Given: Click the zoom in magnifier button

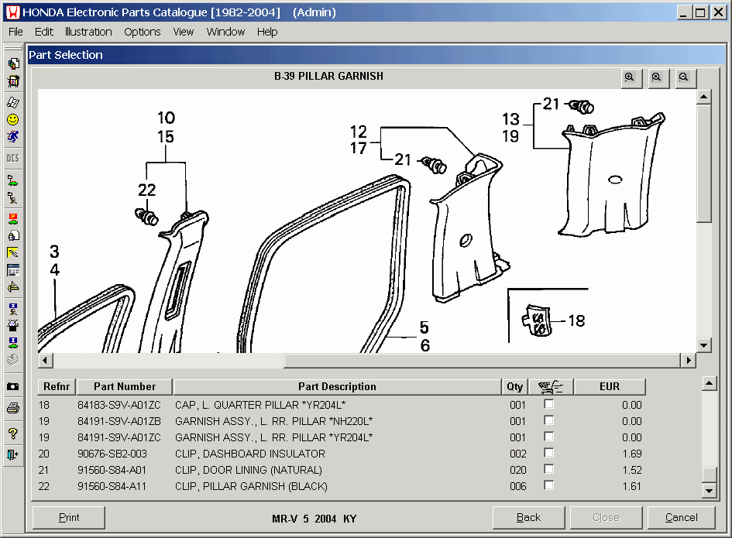Looking at the screenshot, I should coord(631,77).
